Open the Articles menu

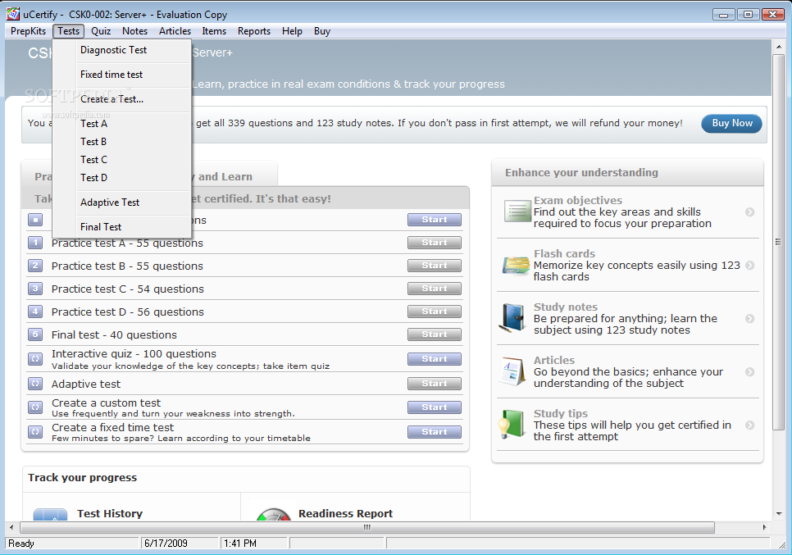pos(175,31)
